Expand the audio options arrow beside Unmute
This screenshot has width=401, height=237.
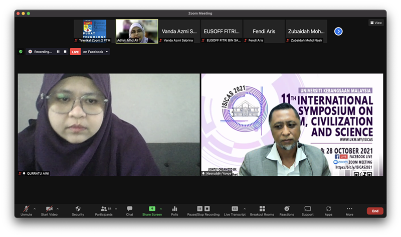coord(35,208)
